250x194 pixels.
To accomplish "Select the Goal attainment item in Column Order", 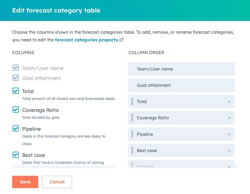I will click(x=181, y=85).
